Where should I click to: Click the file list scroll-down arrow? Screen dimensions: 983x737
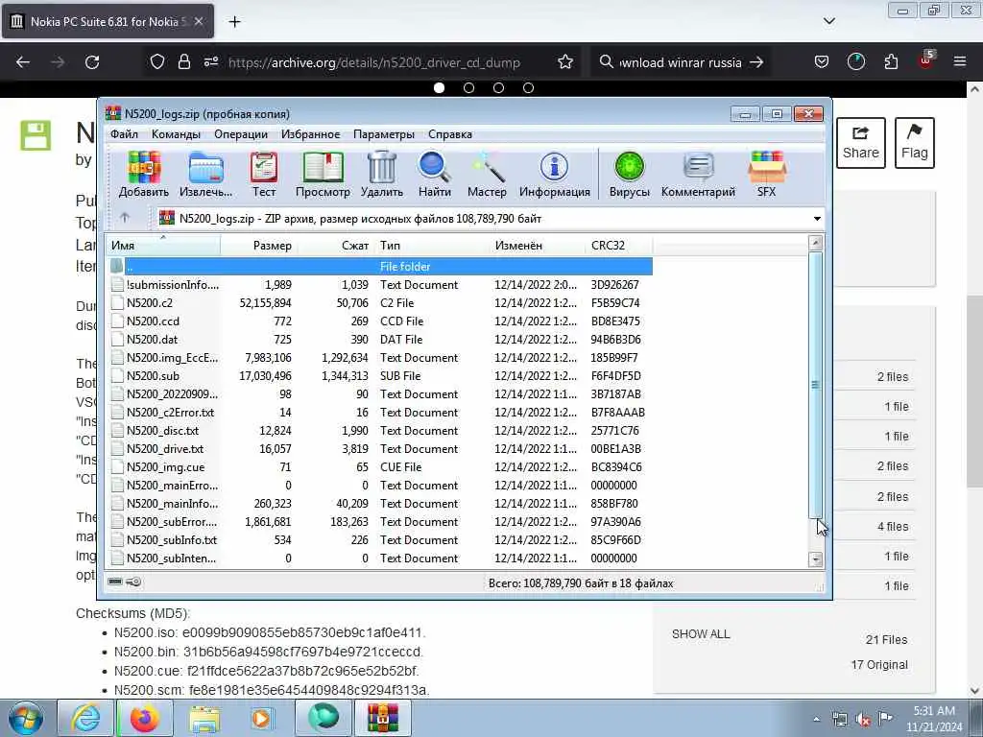click(x=816, y=559)
